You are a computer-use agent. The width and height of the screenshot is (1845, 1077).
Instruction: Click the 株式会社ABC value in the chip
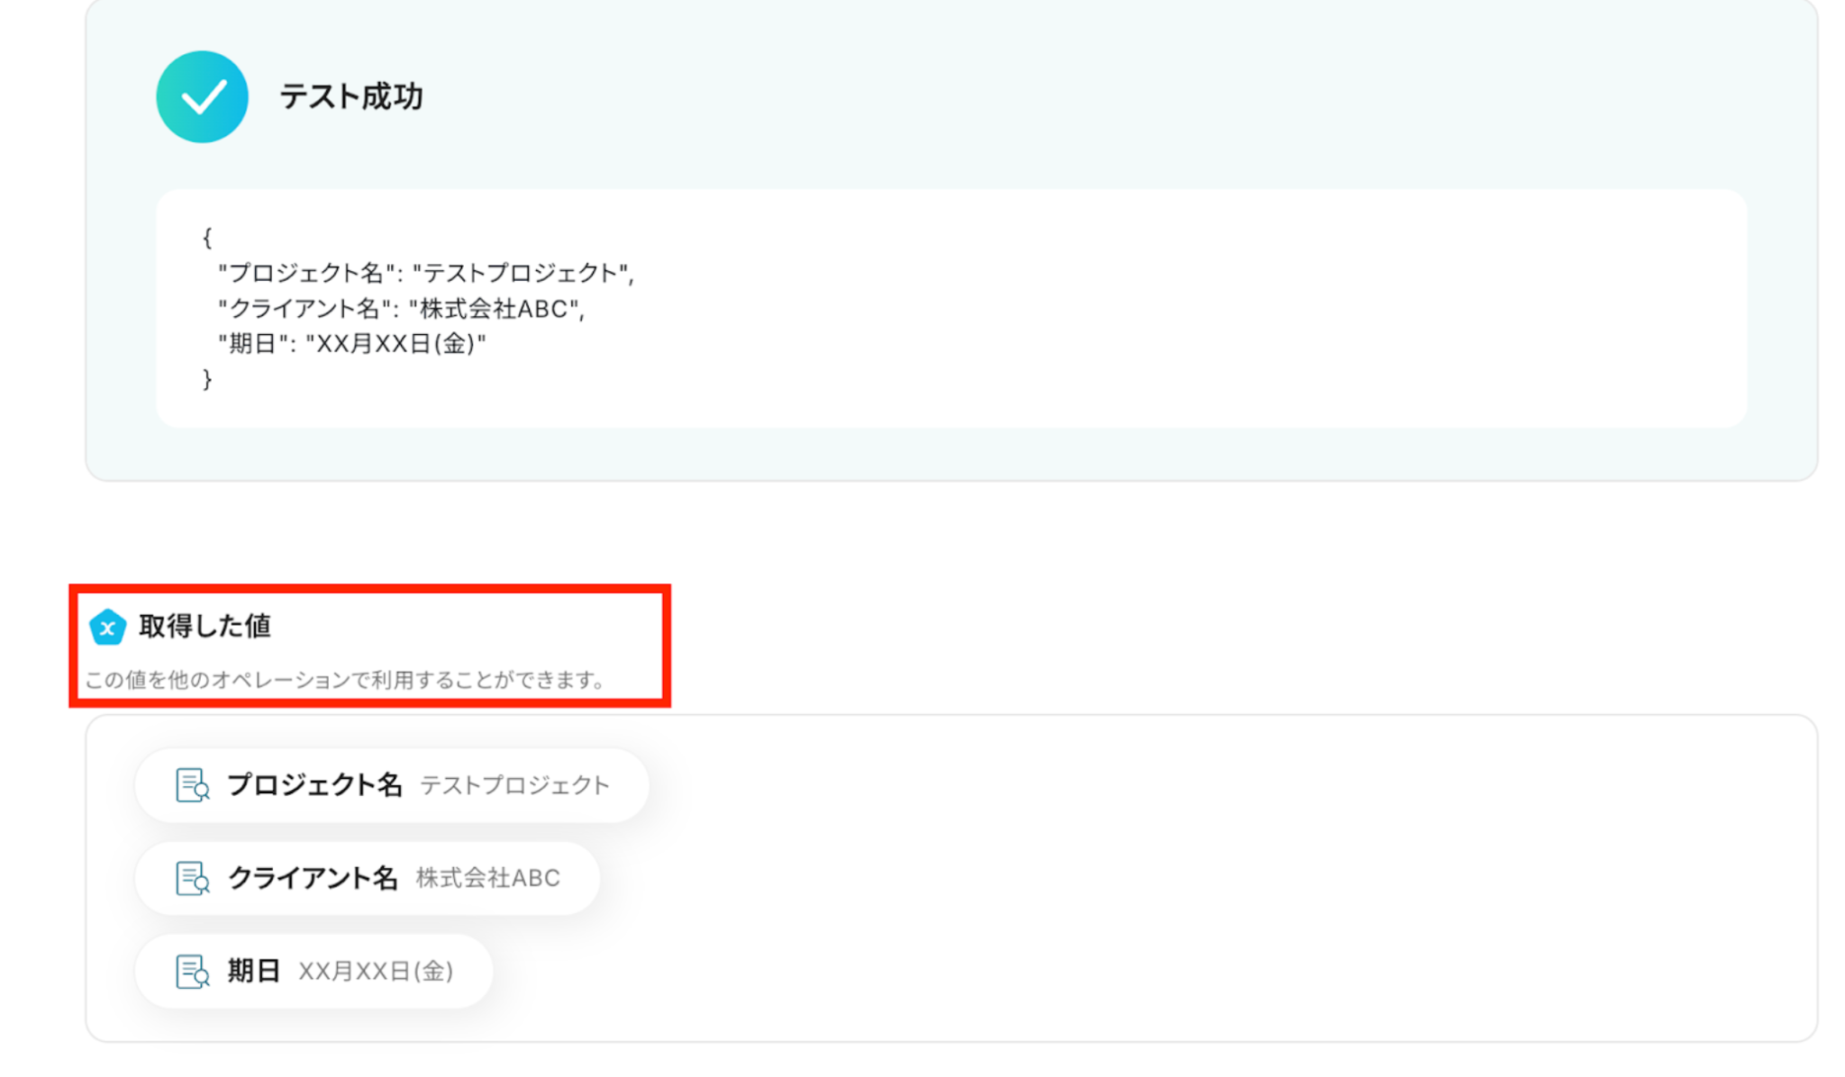coord(488,878)
